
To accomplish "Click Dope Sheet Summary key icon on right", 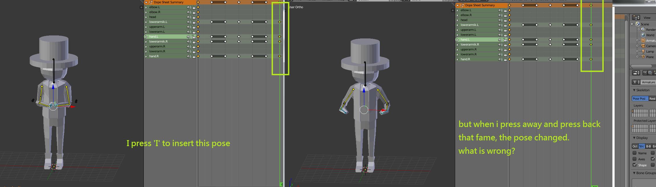I will click(462, 5).
